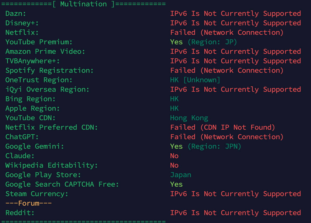The height and width of the screenshot is (223, 311).
Task: Click the Region: JP text
Action: coord(212,42)
